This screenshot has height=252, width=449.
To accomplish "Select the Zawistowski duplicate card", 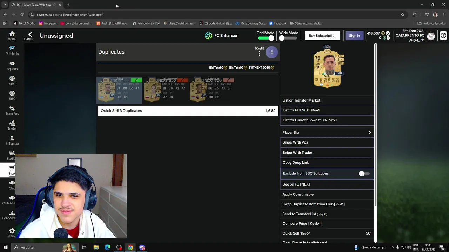I will pos(166,90).
